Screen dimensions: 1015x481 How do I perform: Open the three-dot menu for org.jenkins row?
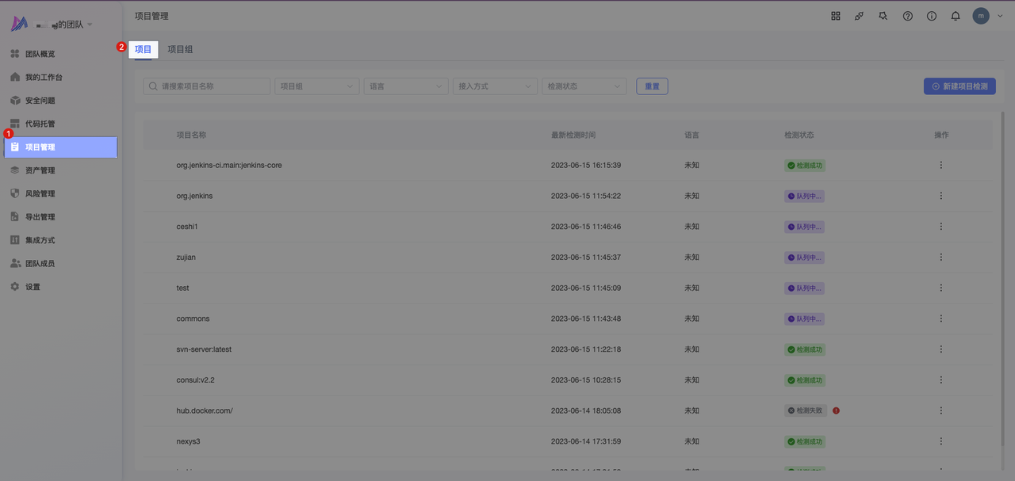(x=941, y=196)
